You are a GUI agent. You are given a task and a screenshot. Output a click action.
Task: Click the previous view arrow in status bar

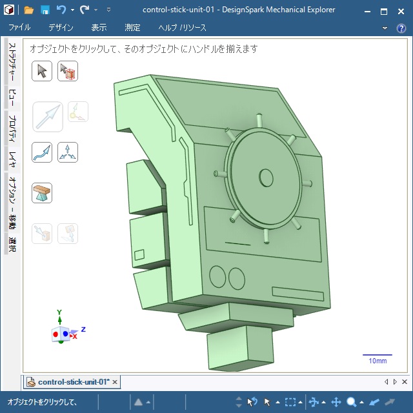(374, 402)
